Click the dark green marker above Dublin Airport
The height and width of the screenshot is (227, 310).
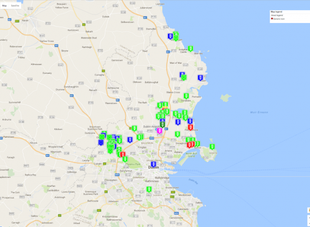162,125
